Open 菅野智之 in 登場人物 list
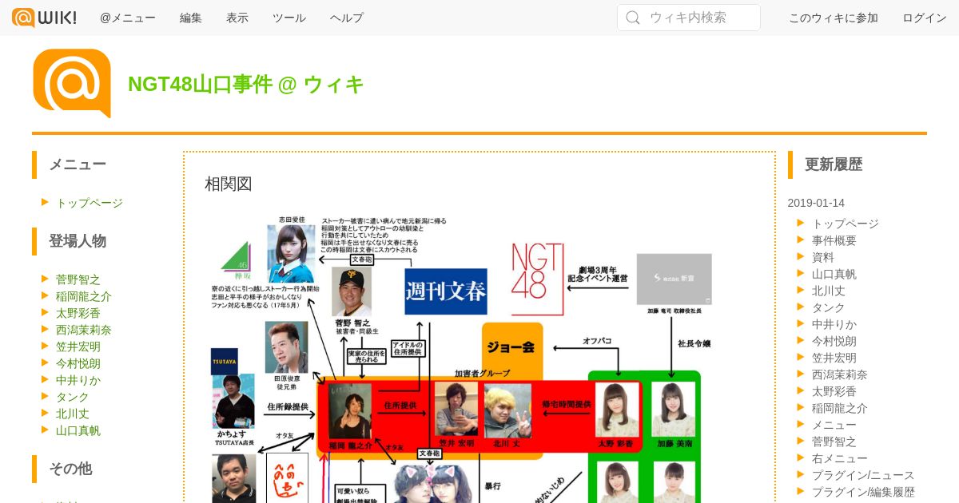959x503 pixels. [x=78, y=279]
